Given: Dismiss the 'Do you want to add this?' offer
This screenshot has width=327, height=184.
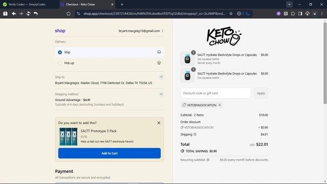Looking at the screenshot, I should tap(159, 123).
